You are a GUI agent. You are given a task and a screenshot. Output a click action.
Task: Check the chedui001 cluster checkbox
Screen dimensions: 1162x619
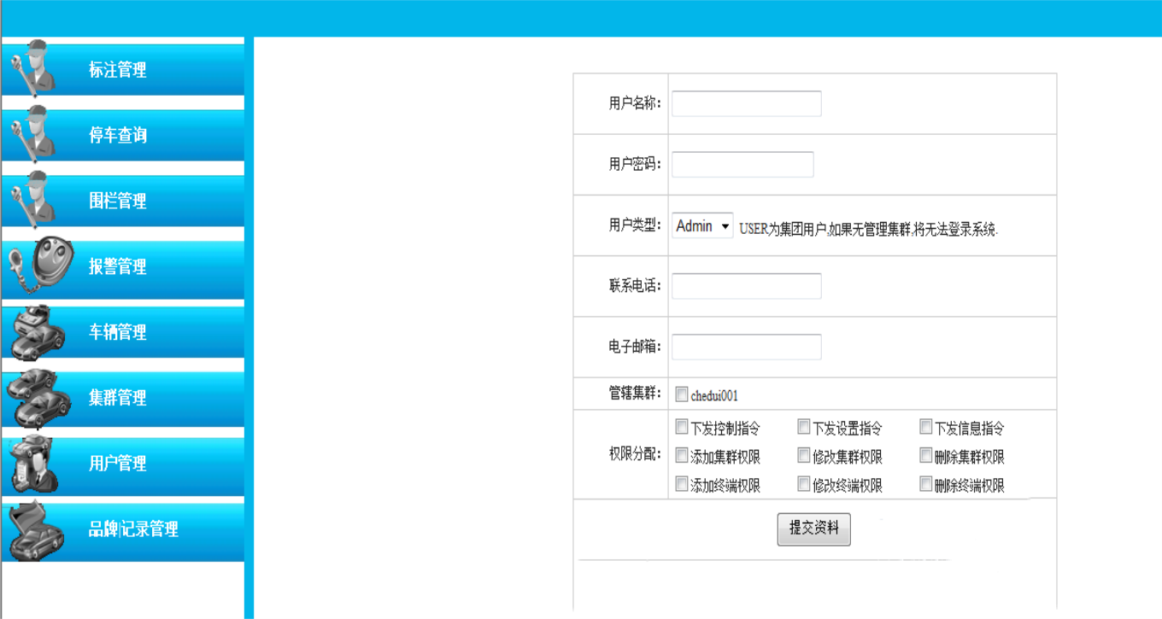(682, 394)
